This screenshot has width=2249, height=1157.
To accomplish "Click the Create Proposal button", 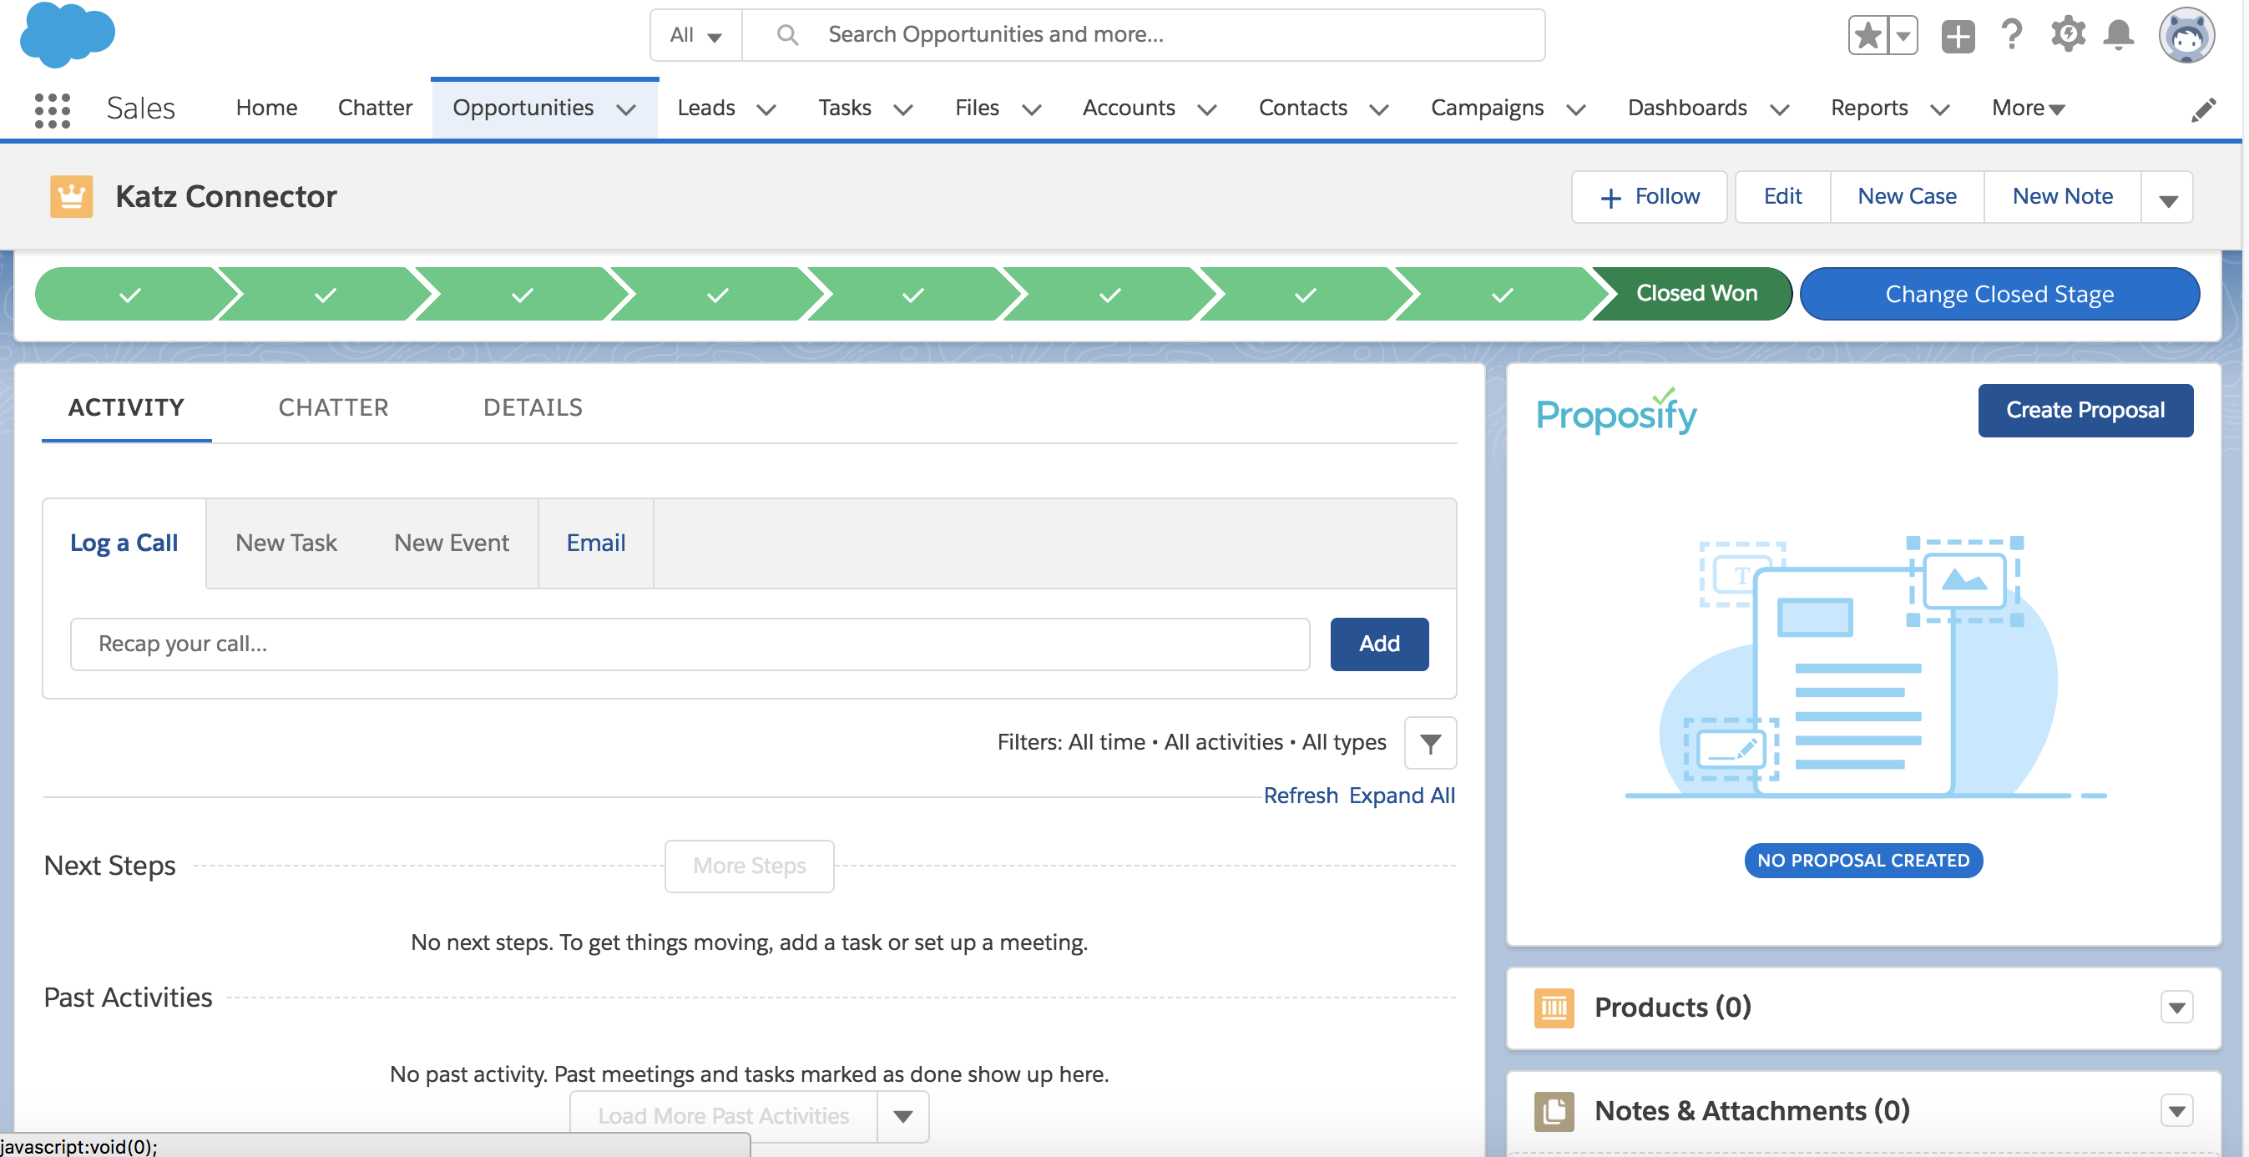I will coord(2085,411).
